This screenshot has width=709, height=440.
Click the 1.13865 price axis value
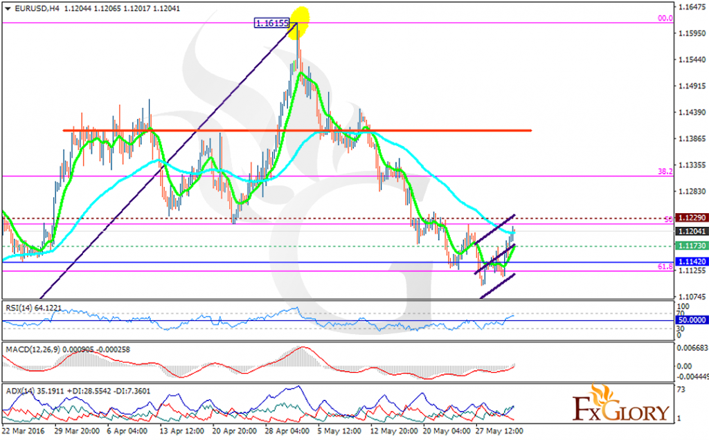point(692,138)
